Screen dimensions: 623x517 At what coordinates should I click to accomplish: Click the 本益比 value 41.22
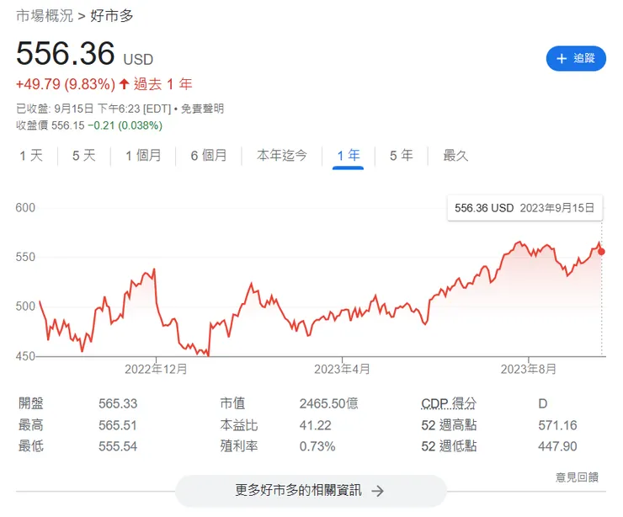pos(316,425)
